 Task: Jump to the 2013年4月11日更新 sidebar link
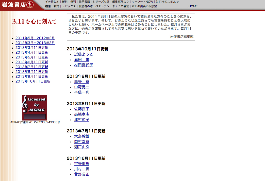(x=31, y=52)
